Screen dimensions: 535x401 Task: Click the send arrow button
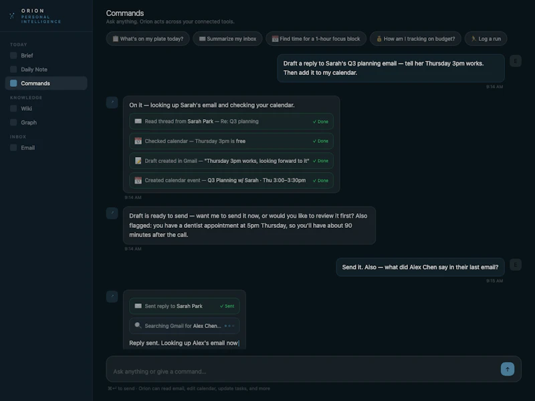508,369
